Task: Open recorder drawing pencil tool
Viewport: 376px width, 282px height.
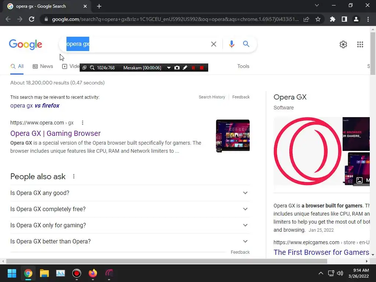Action: tap(185, 68)
